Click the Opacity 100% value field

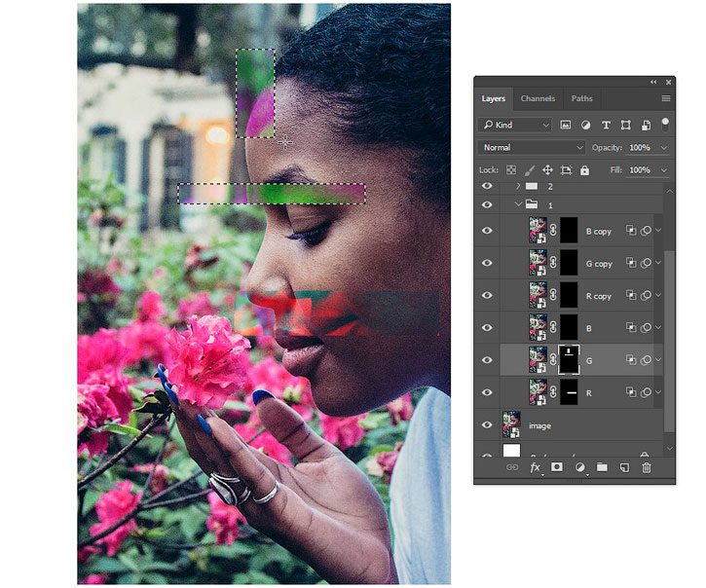[x=640, y=148]
